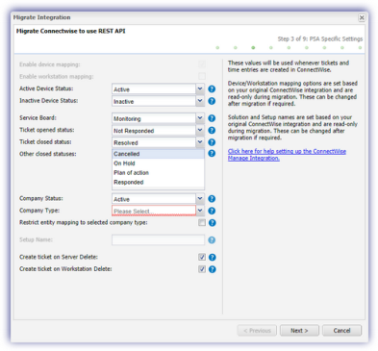This screenshot has height=351, width=378.
Task: Show help for Company Status
Action: pos(212,199)
